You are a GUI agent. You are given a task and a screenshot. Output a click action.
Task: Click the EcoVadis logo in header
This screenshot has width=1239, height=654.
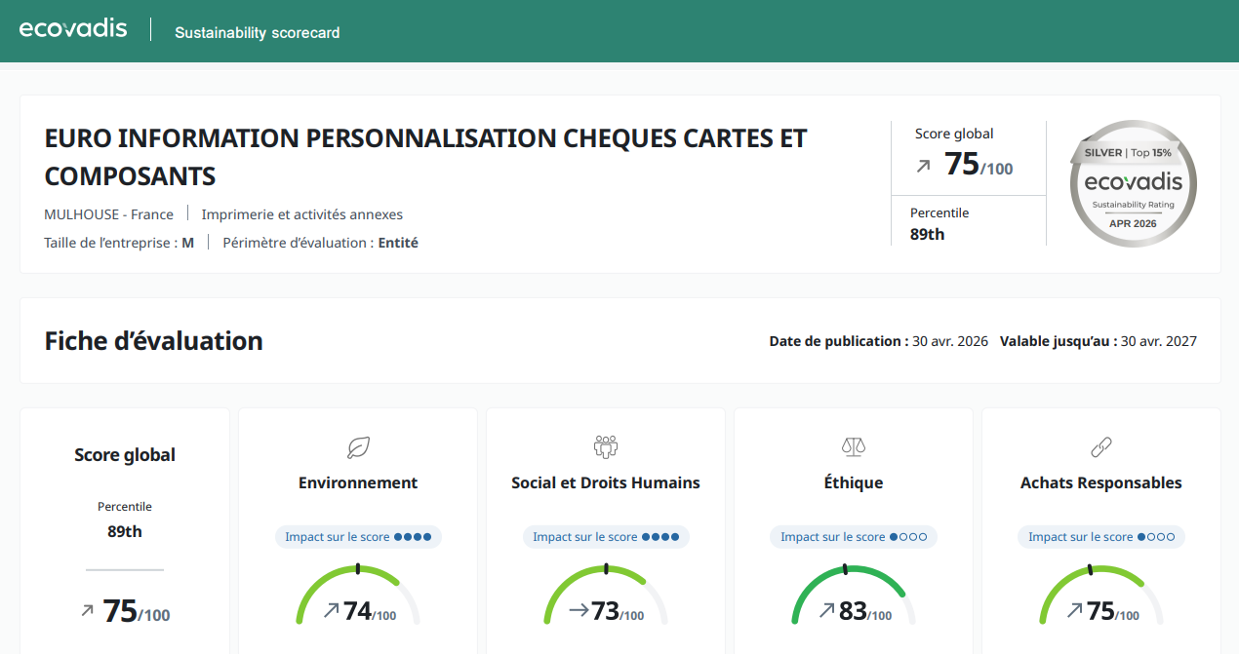point(73,28)
